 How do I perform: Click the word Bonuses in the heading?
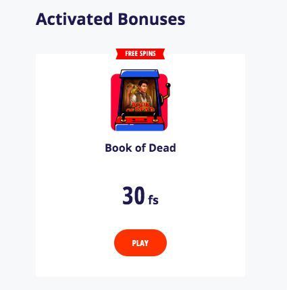click(151, 19)
